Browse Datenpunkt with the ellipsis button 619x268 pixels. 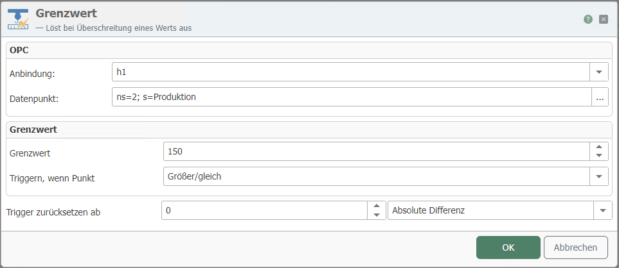click(600, 98)
